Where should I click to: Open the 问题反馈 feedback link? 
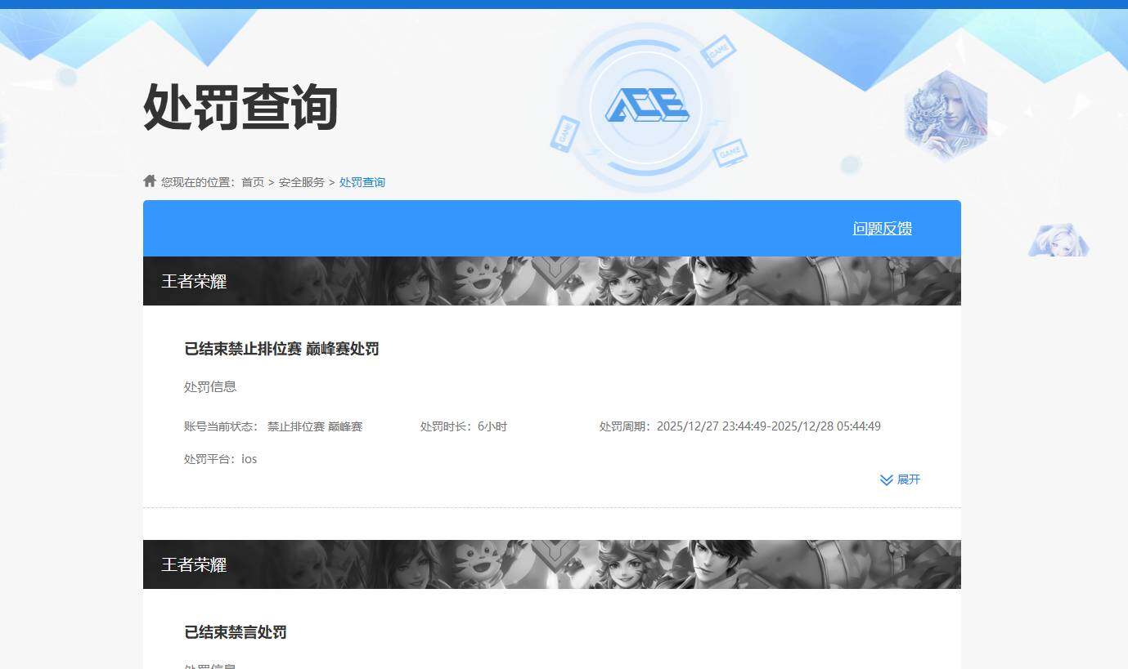[883, 229]
